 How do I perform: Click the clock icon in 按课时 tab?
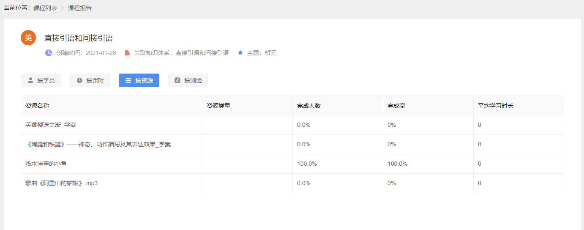79,80
